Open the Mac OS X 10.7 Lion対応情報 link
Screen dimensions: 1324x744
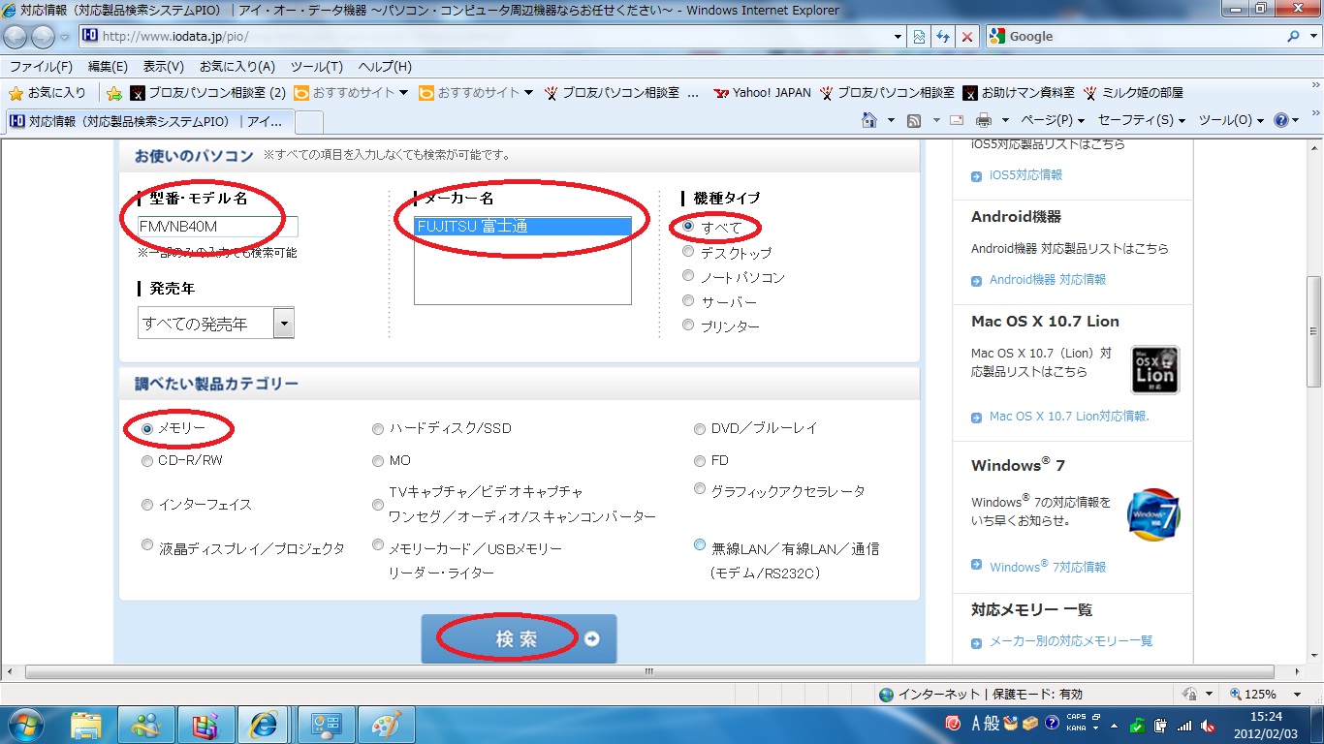coord(1069,417)
